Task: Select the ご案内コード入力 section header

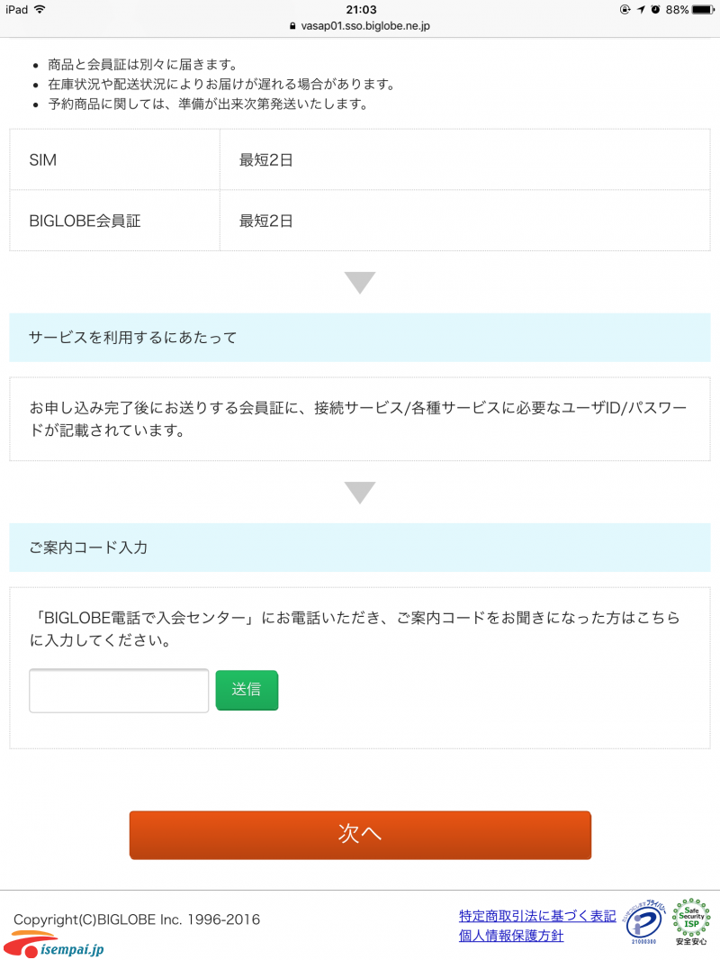Action: [x=360, y=548]
